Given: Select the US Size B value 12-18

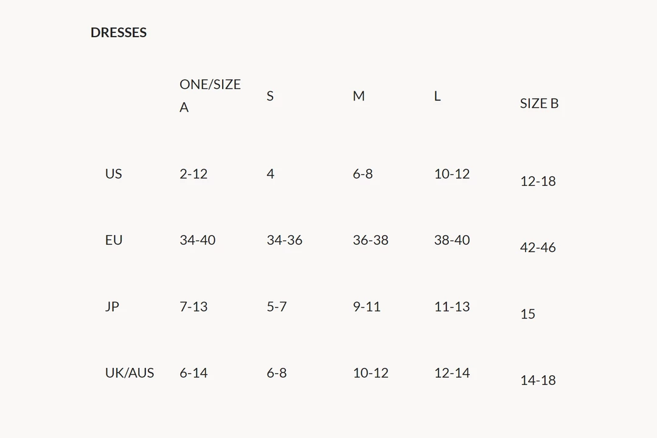Looking at the screenshot, I should [538, 181].
